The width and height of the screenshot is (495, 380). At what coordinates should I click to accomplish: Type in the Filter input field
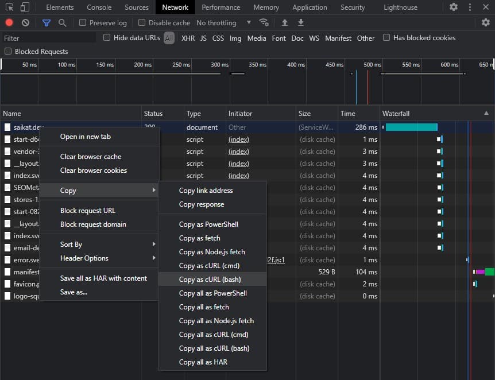point(49,38)
